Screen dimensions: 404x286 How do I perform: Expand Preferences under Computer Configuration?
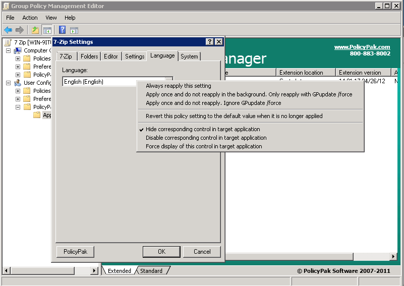coord(18,67)
